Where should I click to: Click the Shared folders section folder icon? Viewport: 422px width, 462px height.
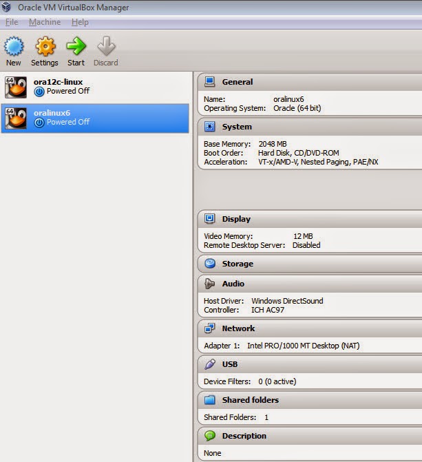[210, 400]
